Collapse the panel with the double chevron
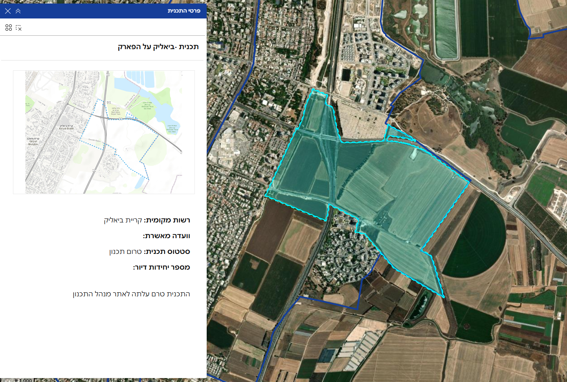 [18, 11]
